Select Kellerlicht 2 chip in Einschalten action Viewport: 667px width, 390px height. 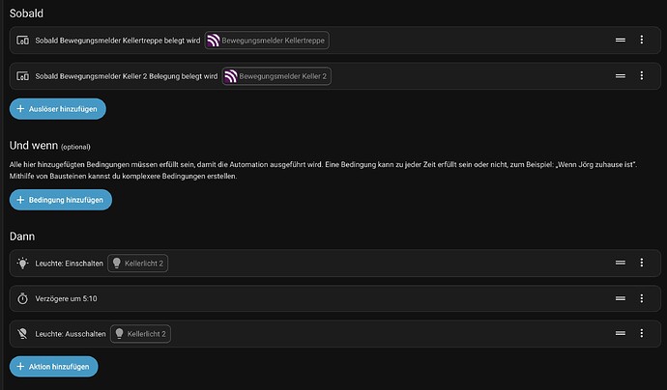click(x=138, y=263)
